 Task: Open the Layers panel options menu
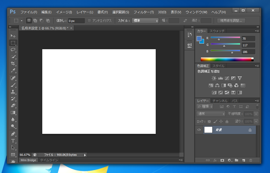click(x=257, y=101)
